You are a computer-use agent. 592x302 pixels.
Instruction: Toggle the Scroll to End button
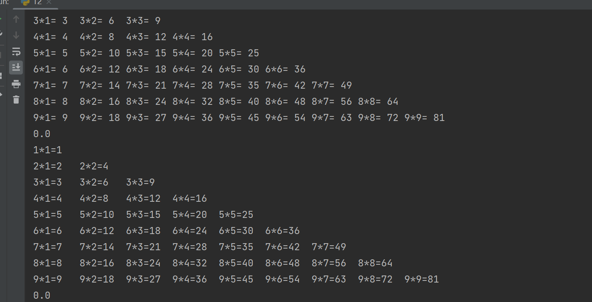point(16,68)
